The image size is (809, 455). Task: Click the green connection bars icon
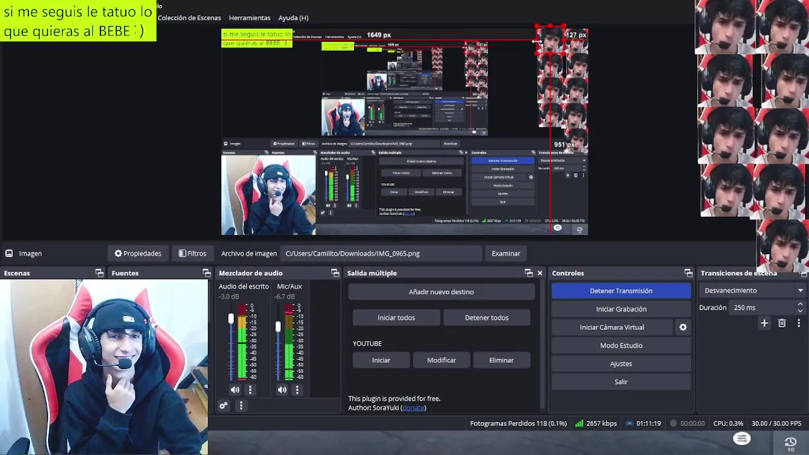tap(579, 423)
